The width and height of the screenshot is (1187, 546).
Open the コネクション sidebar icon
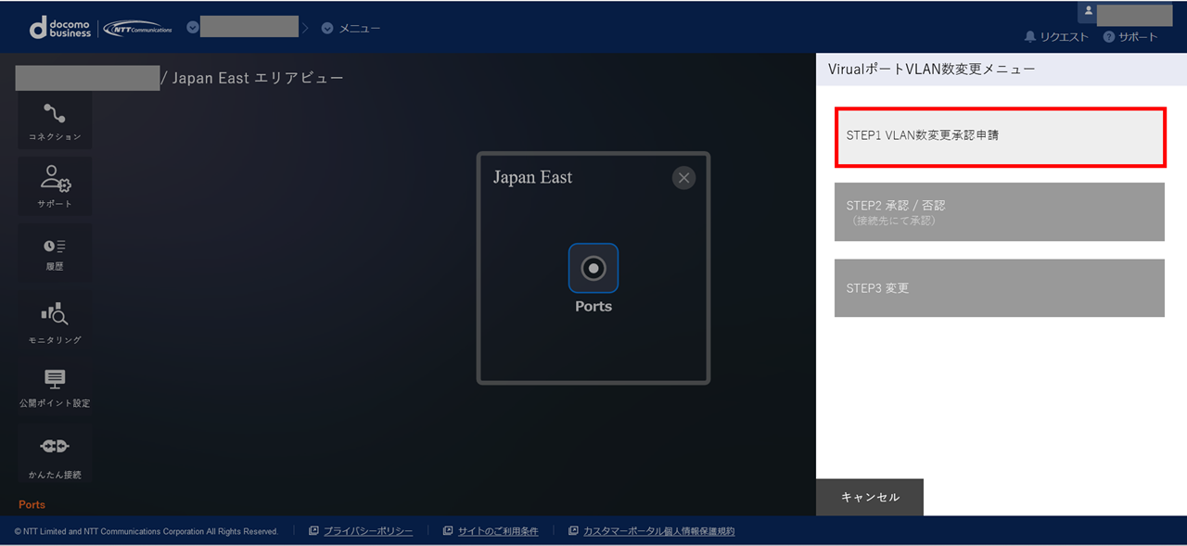click(55, 121)
